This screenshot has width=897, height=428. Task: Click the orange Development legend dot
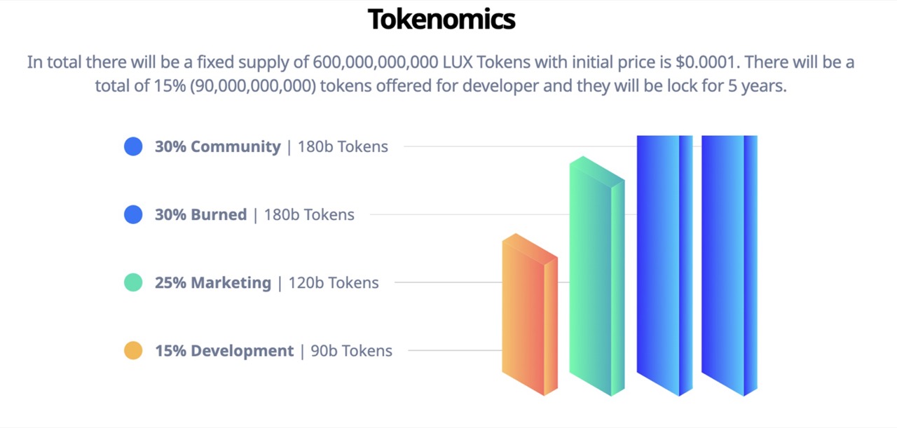133,350
